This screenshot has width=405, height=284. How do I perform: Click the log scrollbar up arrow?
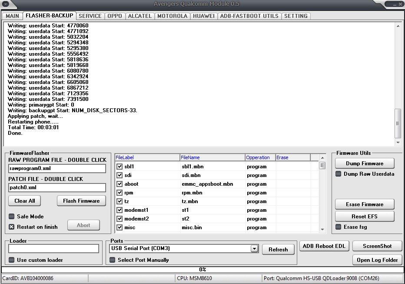[x=398, y=26]
